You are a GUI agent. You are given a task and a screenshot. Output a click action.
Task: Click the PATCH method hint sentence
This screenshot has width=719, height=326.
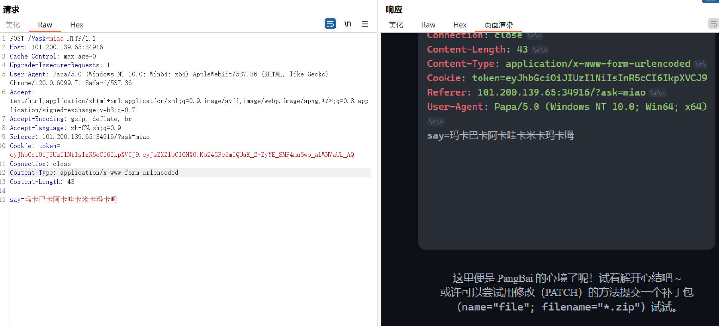(x=566, y=292)
